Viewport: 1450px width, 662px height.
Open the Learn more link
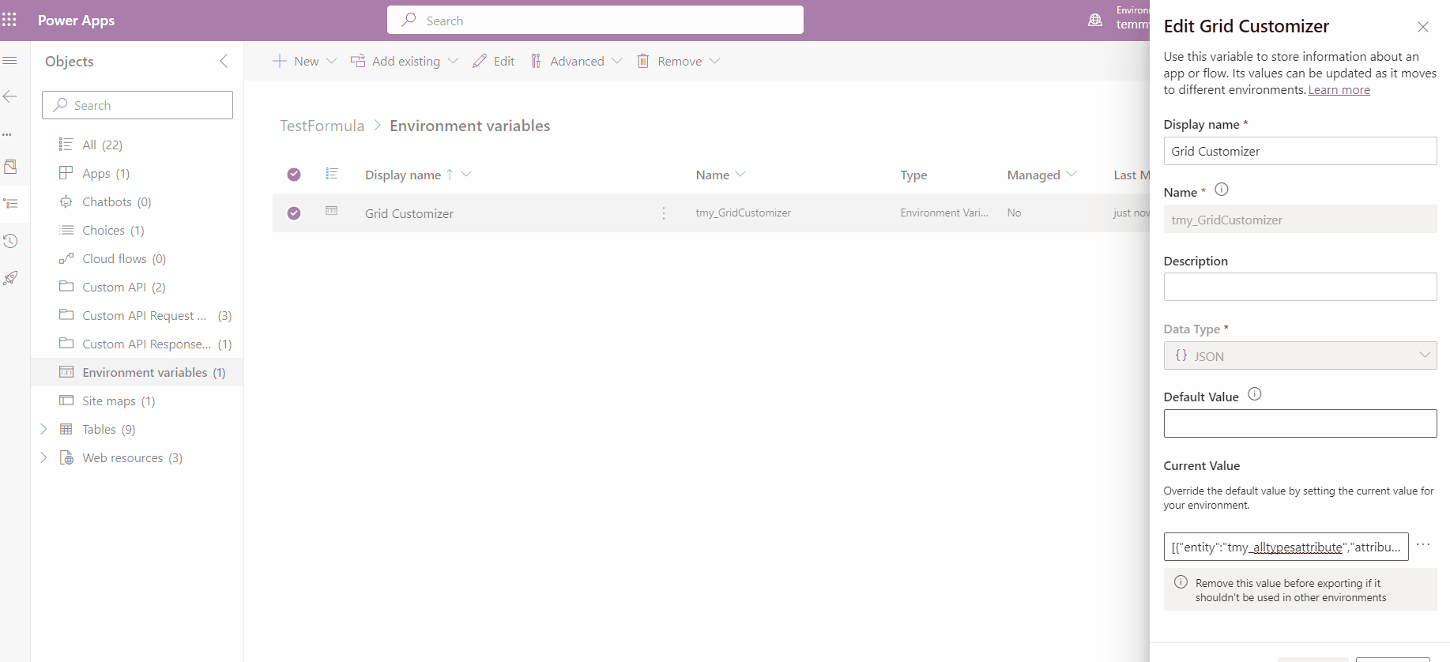point(1339,90)
